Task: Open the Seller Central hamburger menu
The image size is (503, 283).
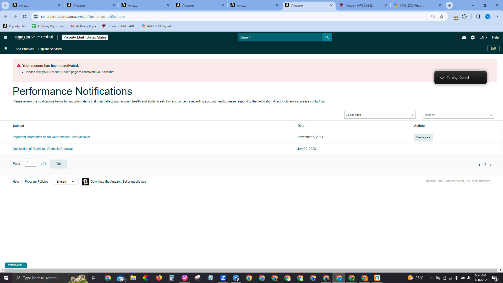Action: 5,37
